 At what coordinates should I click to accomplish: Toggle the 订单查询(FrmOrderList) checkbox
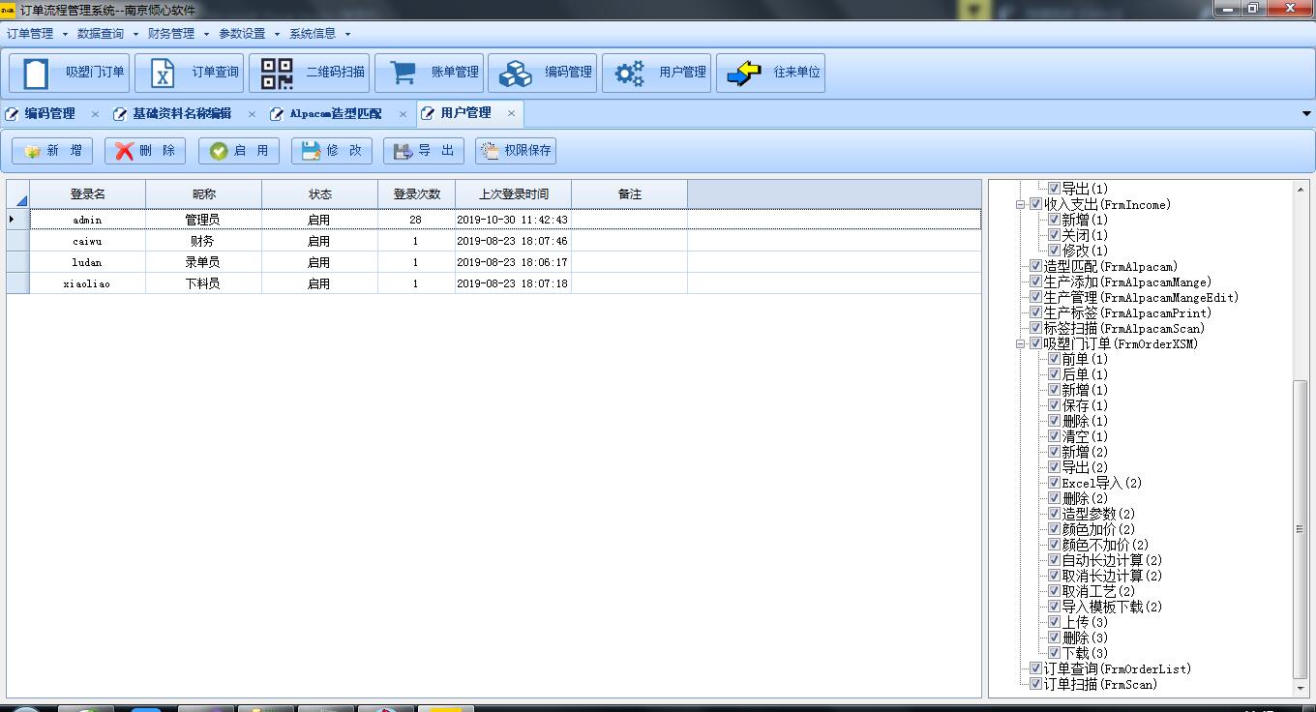coord(1035,668)
